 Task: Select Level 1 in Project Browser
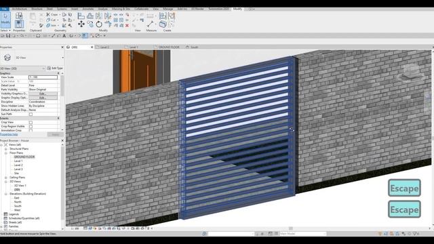(18, 161)
